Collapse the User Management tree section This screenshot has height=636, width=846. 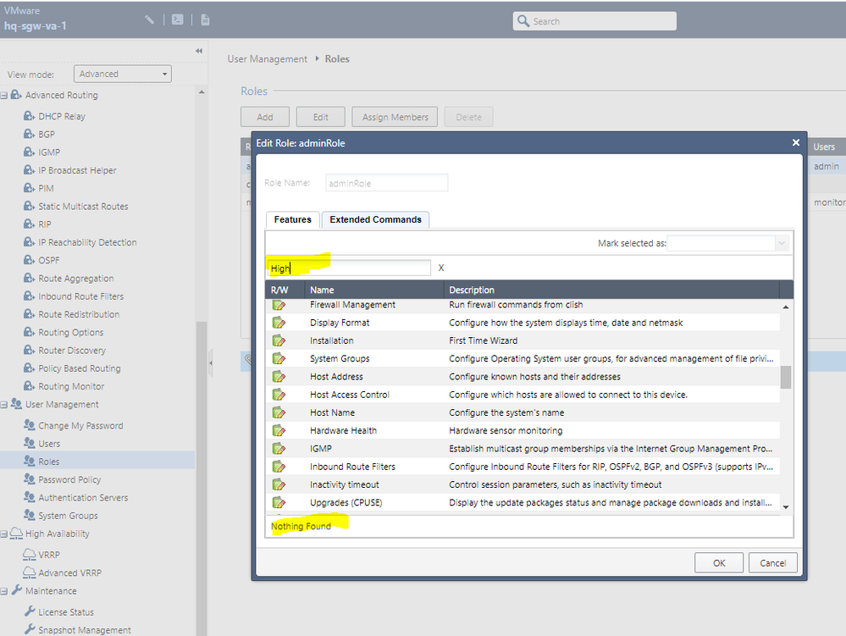pos(5,405)
